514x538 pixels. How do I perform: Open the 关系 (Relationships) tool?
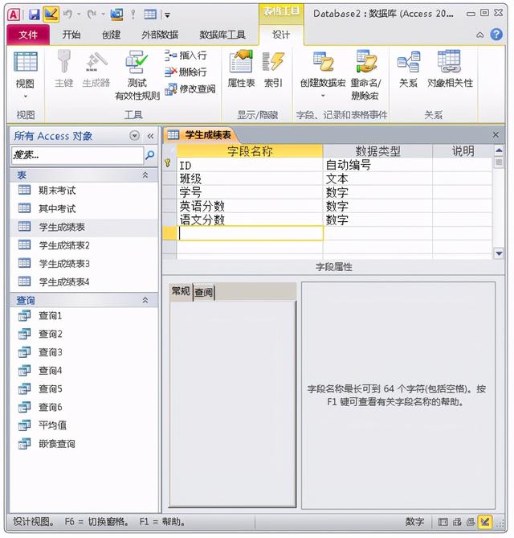(x=409, y=68)
